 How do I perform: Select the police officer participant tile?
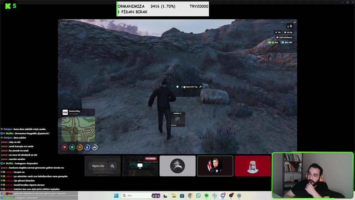[x=215, y=166]
